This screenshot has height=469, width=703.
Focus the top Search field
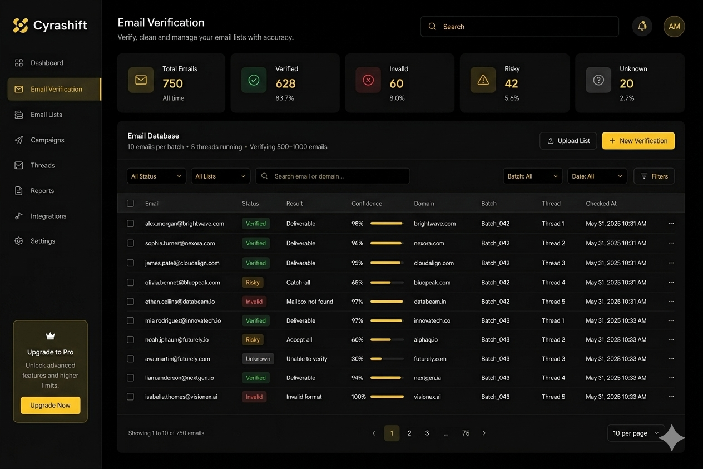click(x=519, y=27)
